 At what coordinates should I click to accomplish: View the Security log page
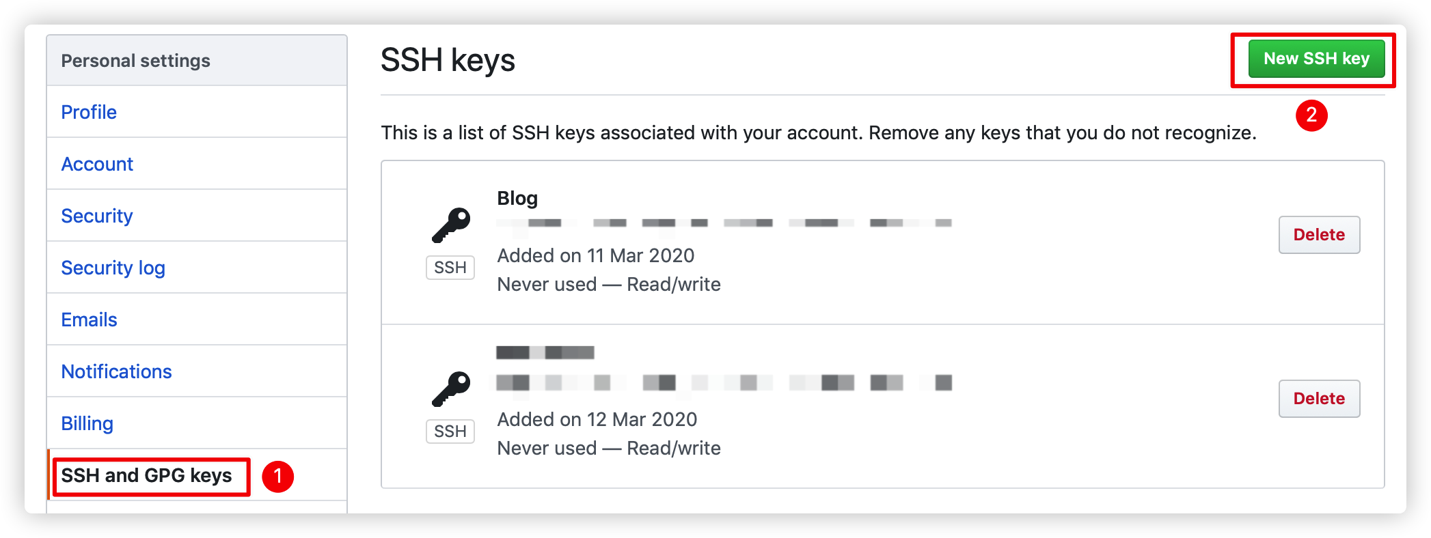click(113, 268)
